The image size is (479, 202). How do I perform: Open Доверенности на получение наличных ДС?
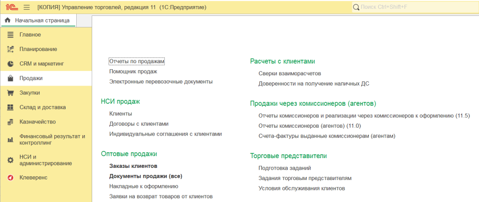click(314, 84)
